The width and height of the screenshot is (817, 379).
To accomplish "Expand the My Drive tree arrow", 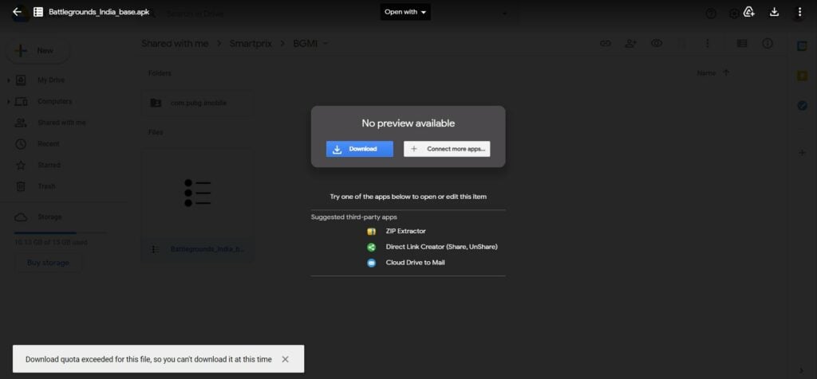I will [8, 80].
